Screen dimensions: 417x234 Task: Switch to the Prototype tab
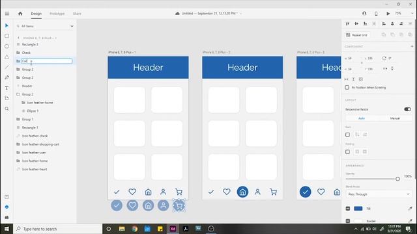pos(57,14)
